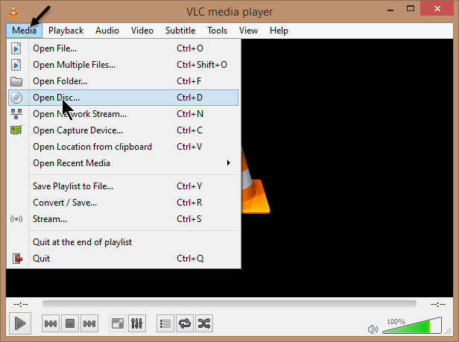
Task: Open the Video menu
Action: click(142, 31)
